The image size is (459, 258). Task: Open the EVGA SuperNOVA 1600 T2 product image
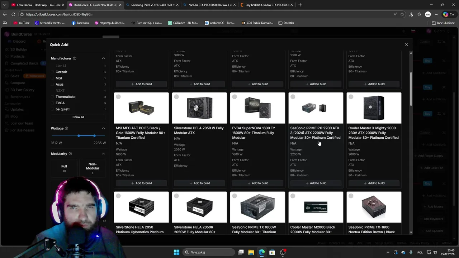click(x=257, y=108)
